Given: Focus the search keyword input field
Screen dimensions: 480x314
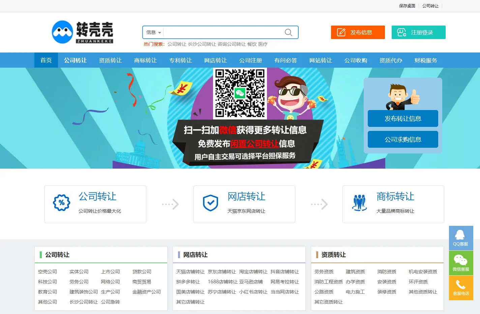Looking at the screenshot, I should coord(222,32).
